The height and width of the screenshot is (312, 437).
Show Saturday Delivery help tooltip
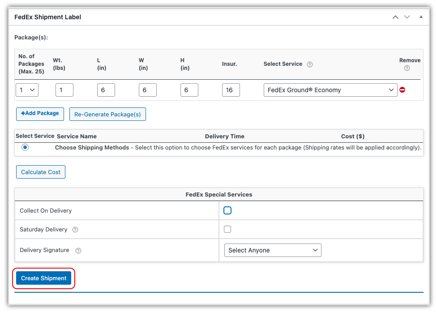click(75, 230)
